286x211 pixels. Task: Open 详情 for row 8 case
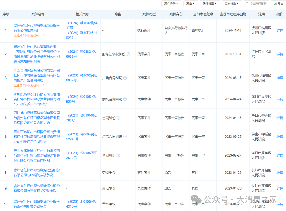coord(280,173)
